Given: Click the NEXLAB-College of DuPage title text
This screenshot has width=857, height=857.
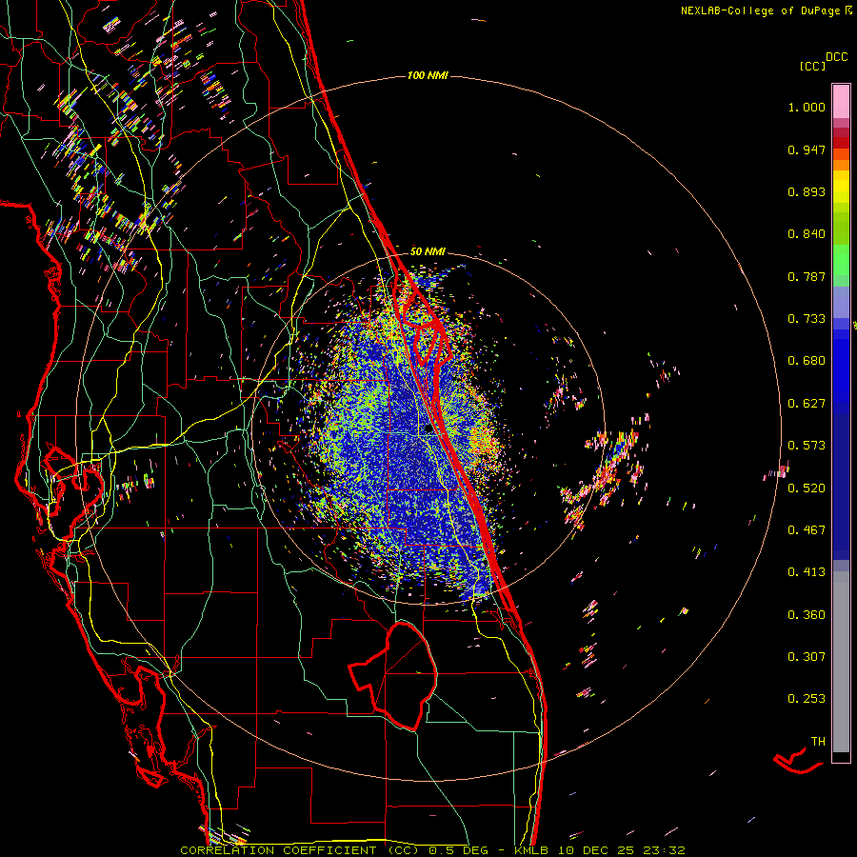Looking at the screenshot, I should pos(762,10).
